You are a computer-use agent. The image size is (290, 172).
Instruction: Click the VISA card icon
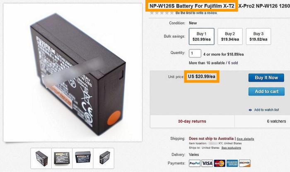(x=207, y=163)
